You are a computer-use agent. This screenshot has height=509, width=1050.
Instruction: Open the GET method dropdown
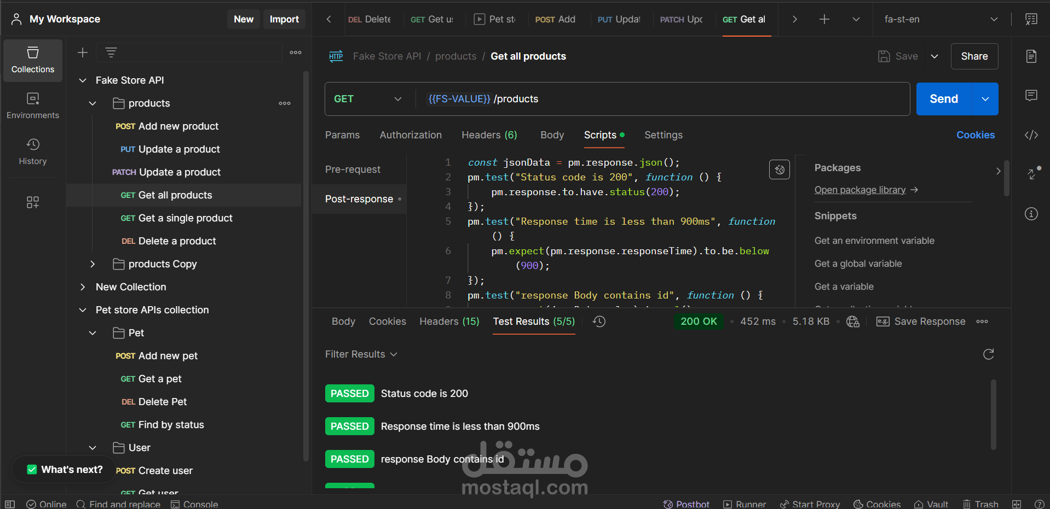tap(368, 99)
